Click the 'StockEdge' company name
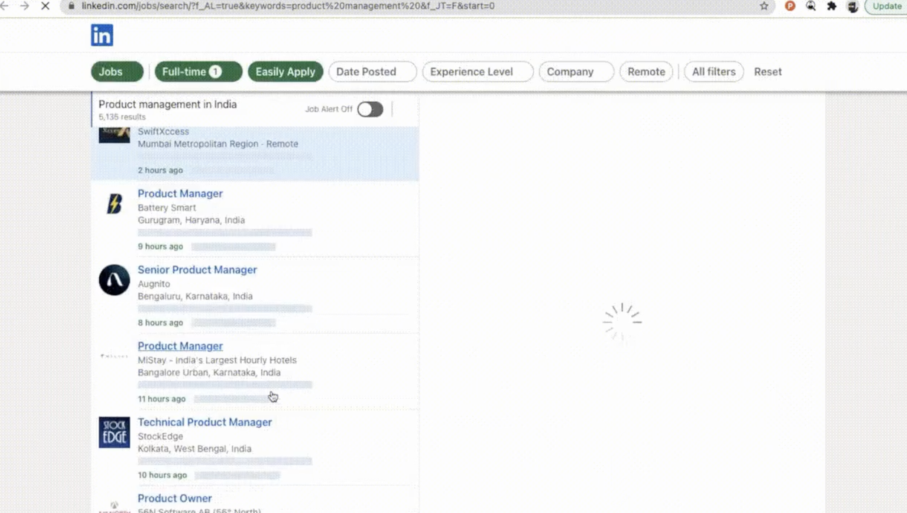This screenshot has width=907, height=513. [x=160, y=436]
